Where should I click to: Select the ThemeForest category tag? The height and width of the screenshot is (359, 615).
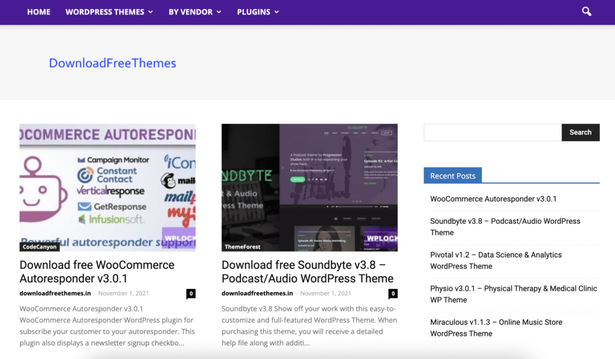pos(243,247)
